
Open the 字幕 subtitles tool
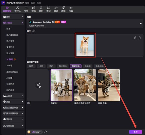[x=34, y=9]
